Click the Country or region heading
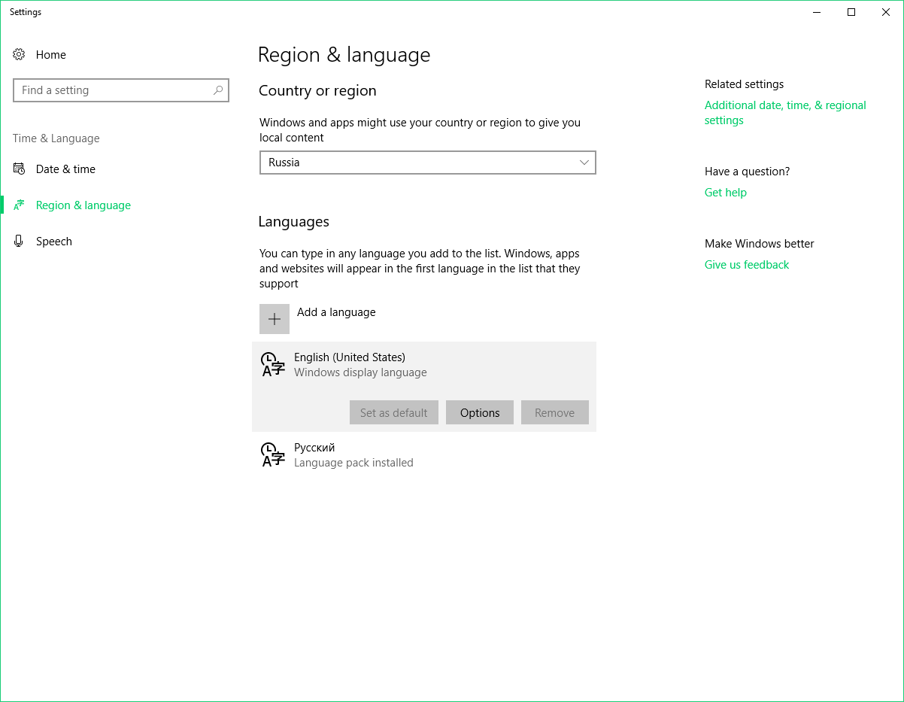 click(317, 90)
